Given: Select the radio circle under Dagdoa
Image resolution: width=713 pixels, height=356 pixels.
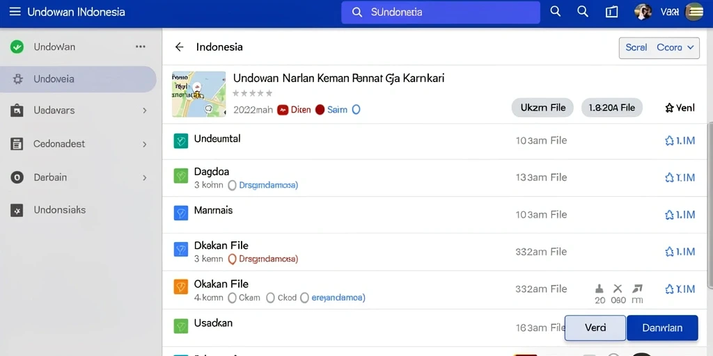Looking at the screenshot, I should [232, 185].
